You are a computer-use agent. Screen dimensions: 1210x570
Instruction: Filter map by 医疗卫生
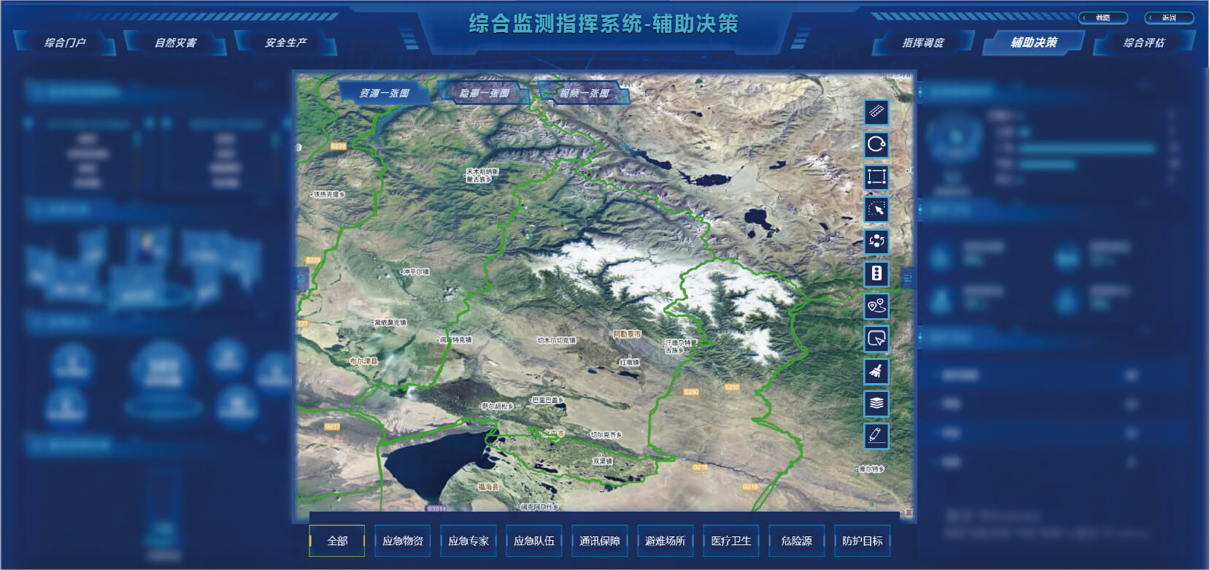tap(731, 541)
